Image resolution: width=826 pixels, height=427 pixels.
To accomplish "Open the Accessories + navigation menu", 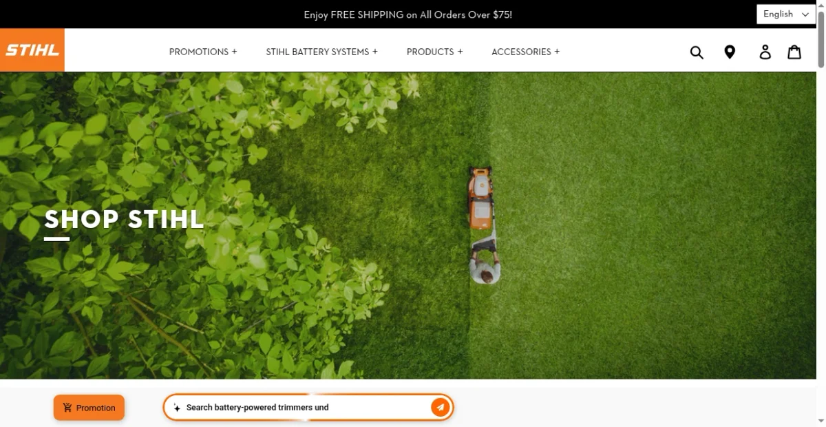I will 525,52.
